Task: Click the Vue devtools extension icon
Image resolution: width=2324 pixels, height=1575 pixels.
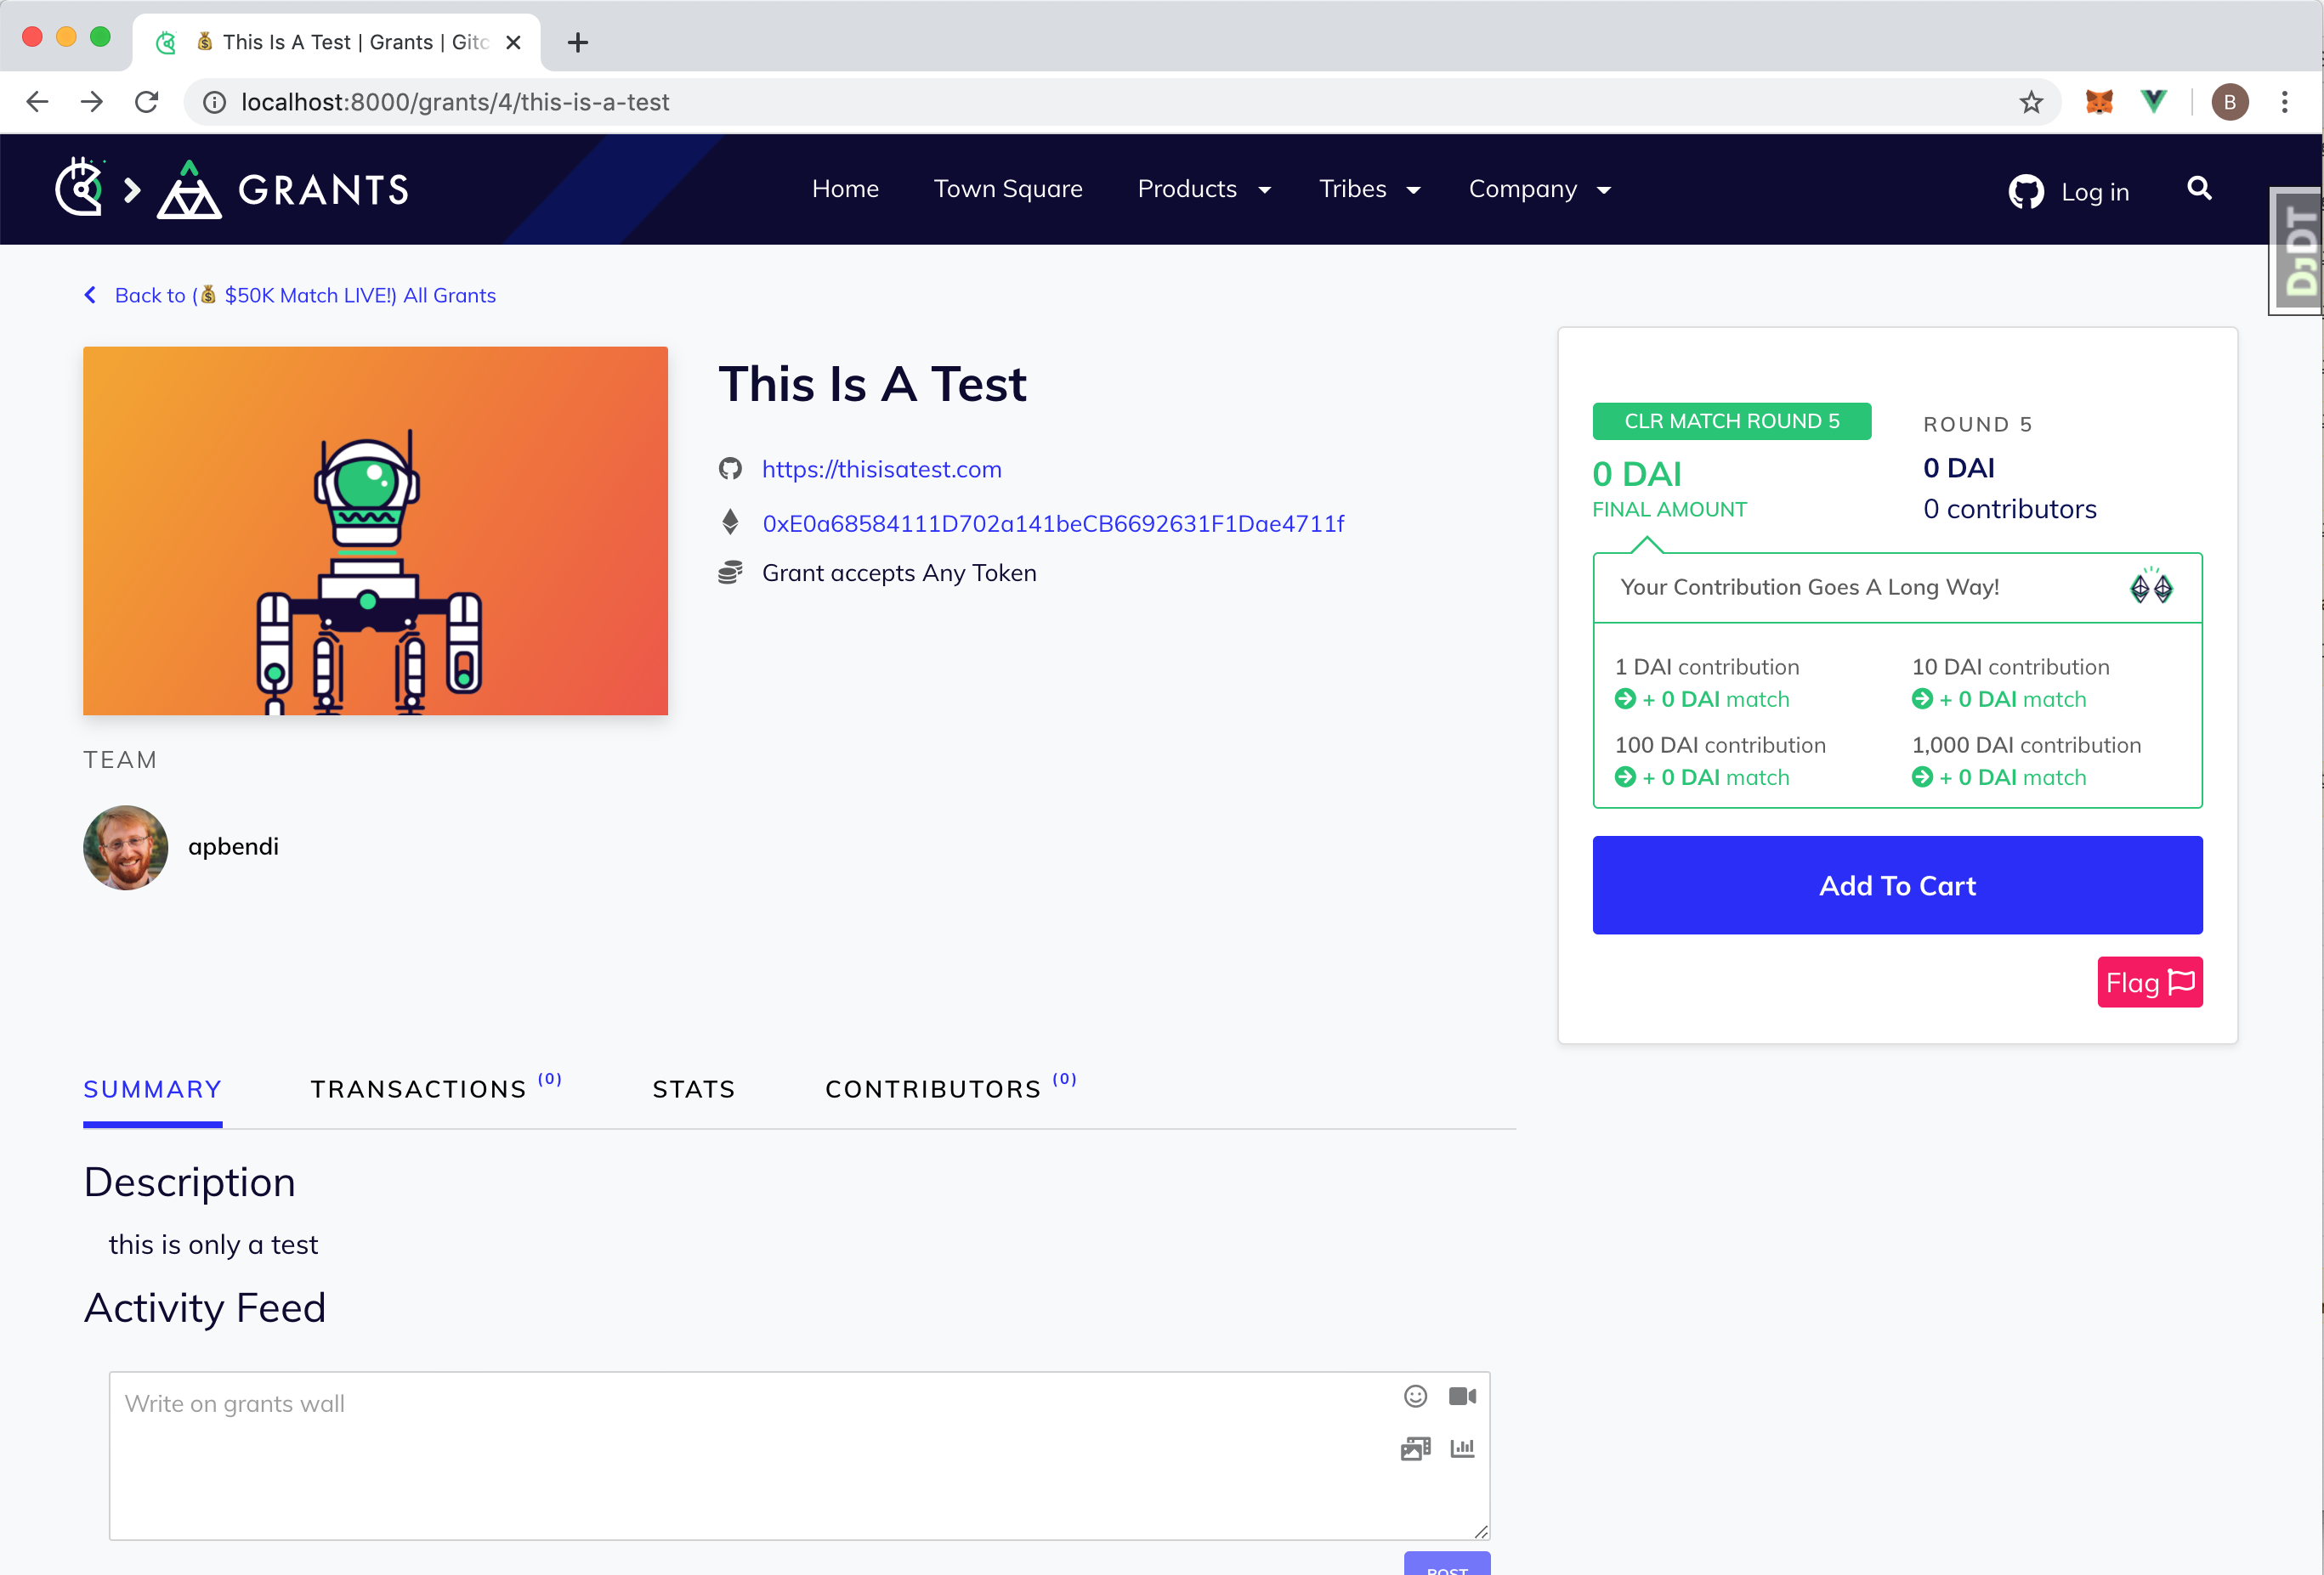Action: click(x=2153, y=102)
